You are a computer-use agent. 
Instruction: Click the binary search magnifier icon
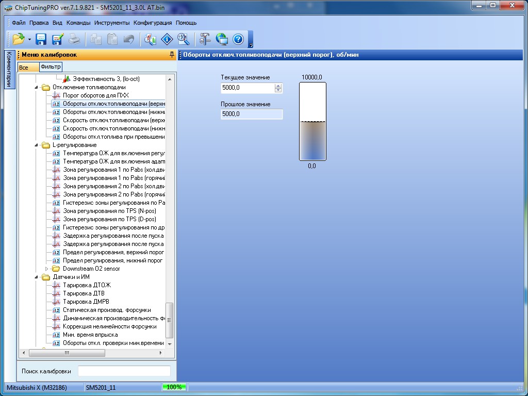tap(183, 39)
